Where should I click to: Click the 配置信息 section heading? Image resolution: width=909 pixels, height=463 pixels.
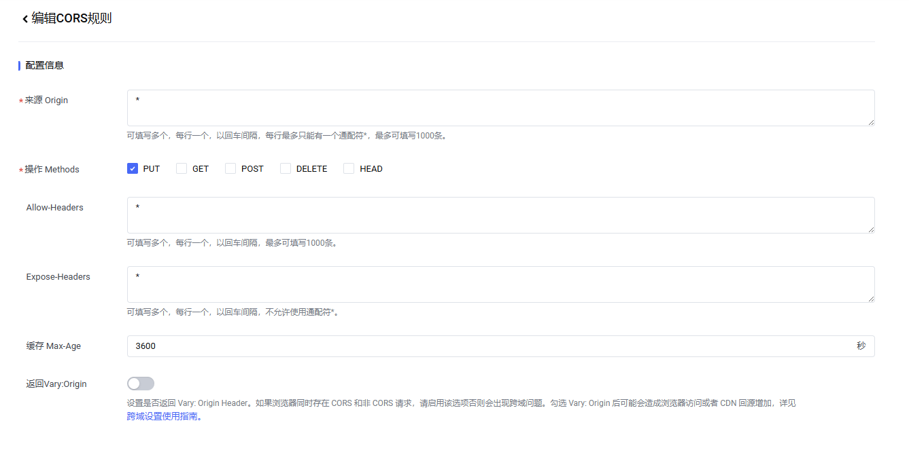[45, 65]
